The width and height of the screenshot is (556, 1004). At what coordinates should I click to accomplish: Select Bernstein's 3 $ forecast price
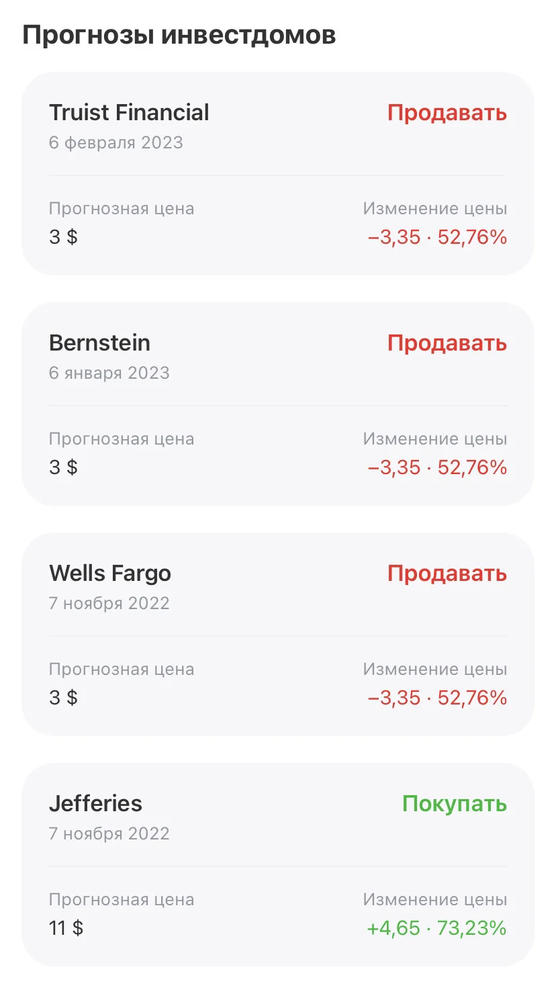coord(63,467)
